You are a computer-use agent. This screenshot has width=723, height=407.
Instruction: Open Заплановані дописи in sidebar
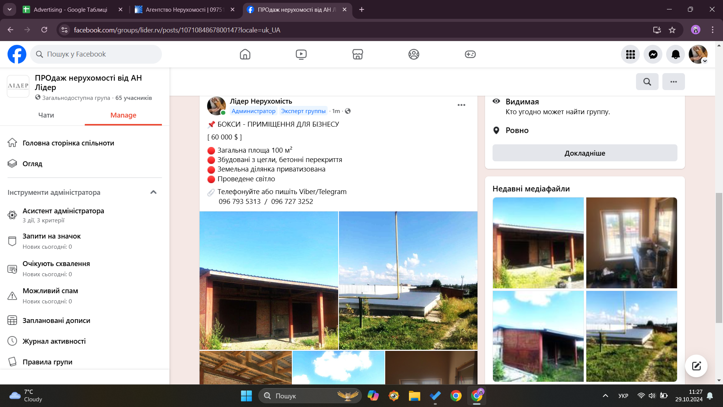(x=56, y=320)
